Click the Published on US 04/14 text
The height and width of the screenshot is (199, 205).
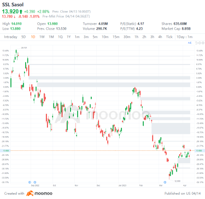[x=182, y=194]
